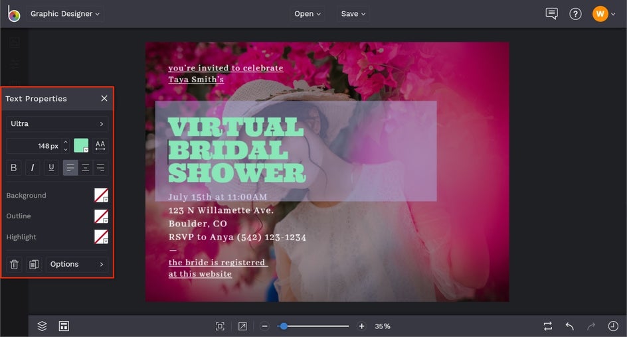This screenshot has width=627, height=337.
Task: Select left text alignment
Action: coord(70,168)
